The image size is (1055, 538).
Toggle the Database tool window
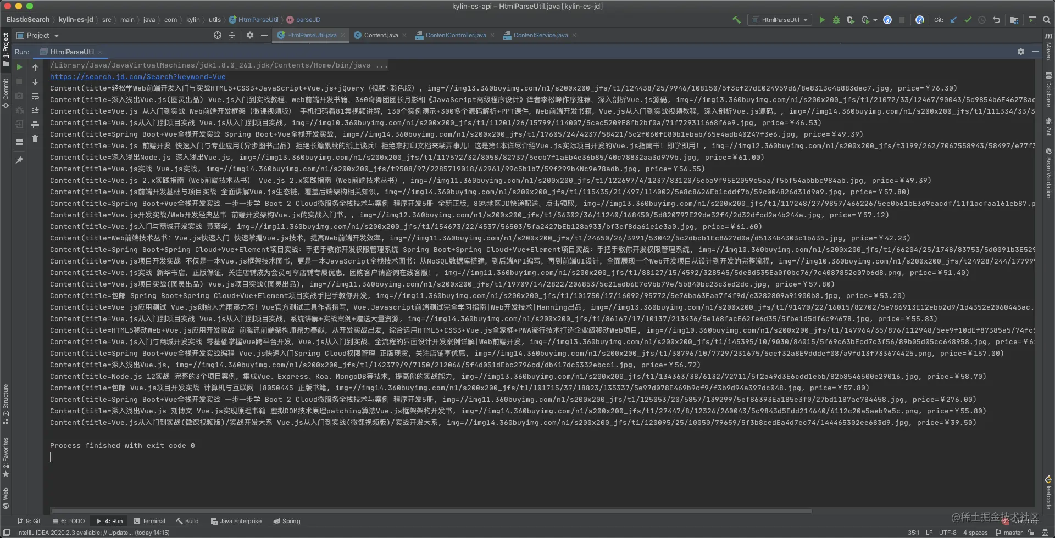coord(1048,89)
